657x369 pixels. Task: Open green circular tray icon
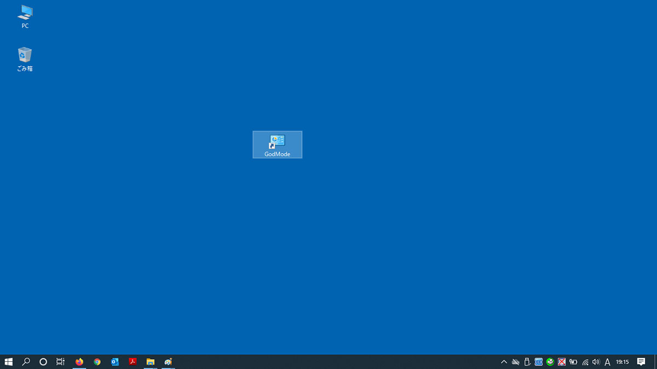[x=550, y=362]
